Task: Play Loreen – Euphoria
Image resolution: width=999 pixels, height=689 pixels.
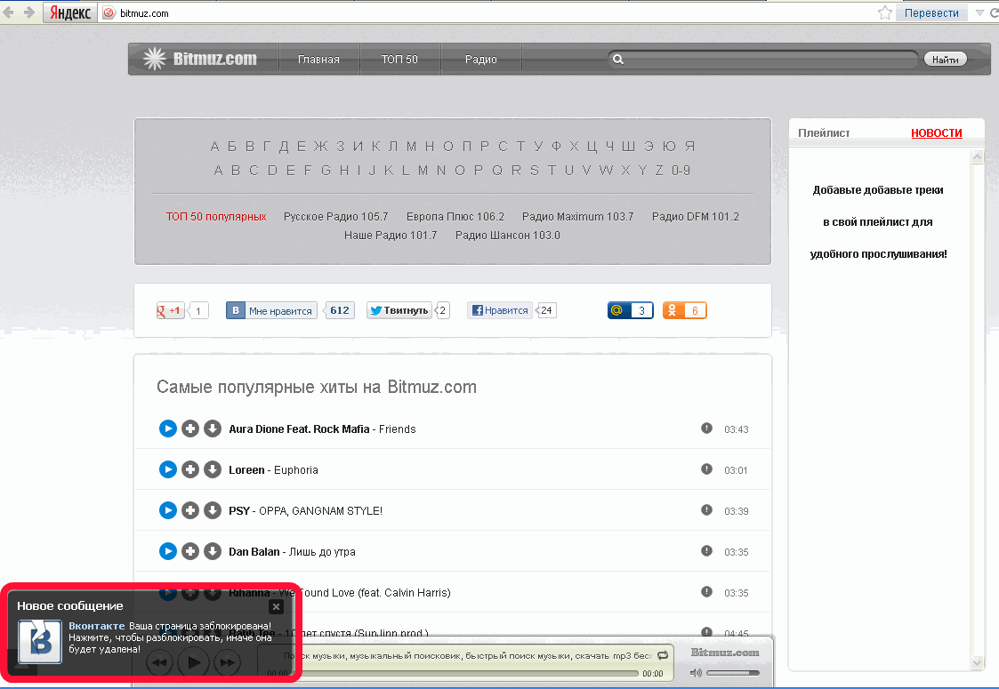Action: click(167, 469)
